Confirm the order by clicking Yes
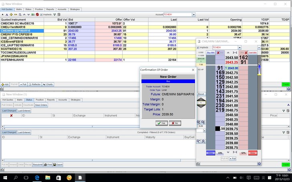 161,123
